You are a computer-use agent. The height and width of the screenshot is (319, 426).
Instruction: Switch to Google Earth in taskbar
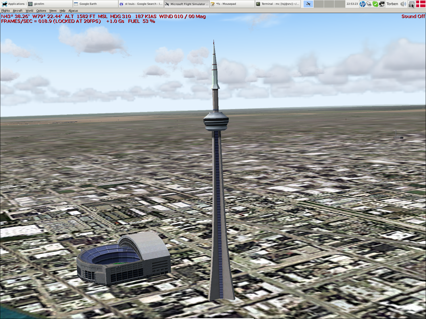pos(96,4)
